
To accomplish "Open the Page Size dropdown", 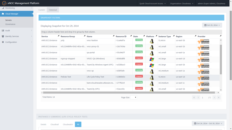I will click(134, 98).
